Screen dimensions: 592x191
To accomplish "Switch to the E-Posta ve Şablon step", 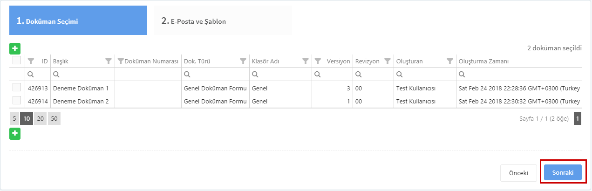I will coord(223,20).
